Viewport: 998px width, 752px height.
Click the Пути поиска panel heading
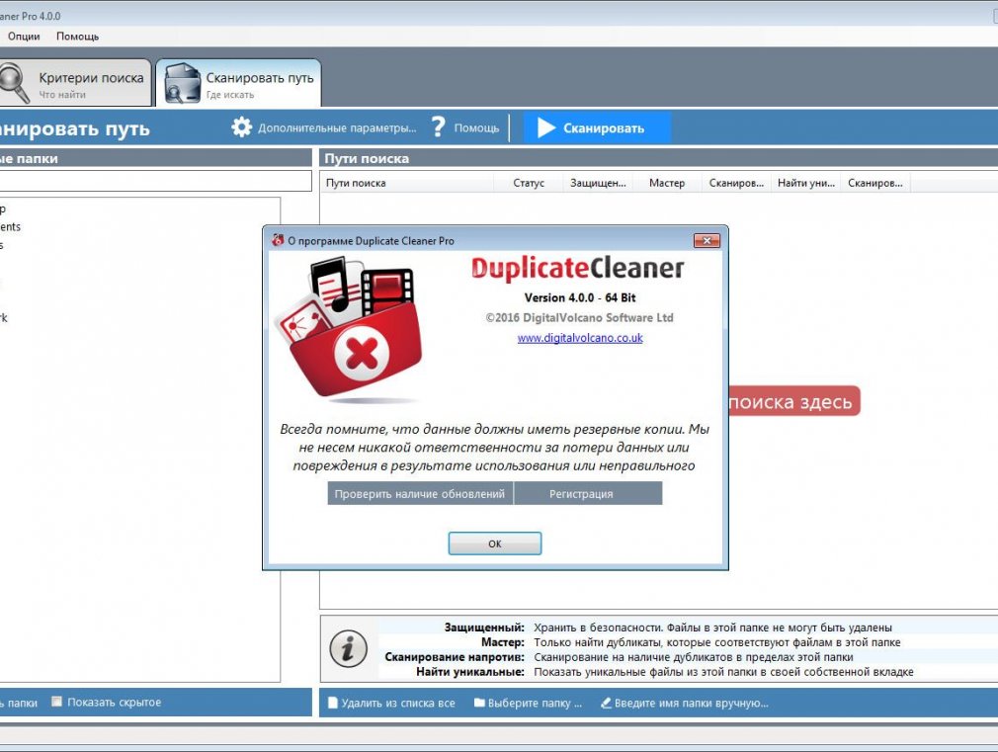coord(367,158)
